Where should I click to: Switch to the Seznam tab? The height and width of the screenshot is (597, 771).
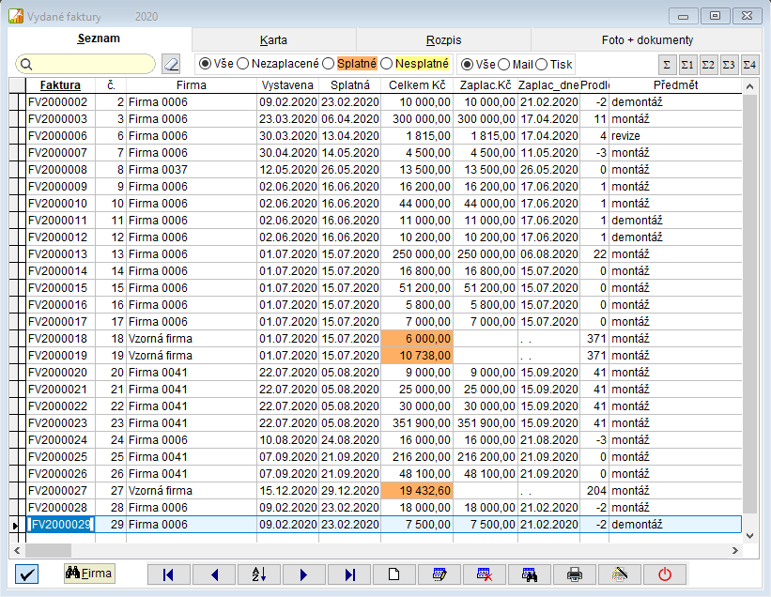[x=100, y=38]
